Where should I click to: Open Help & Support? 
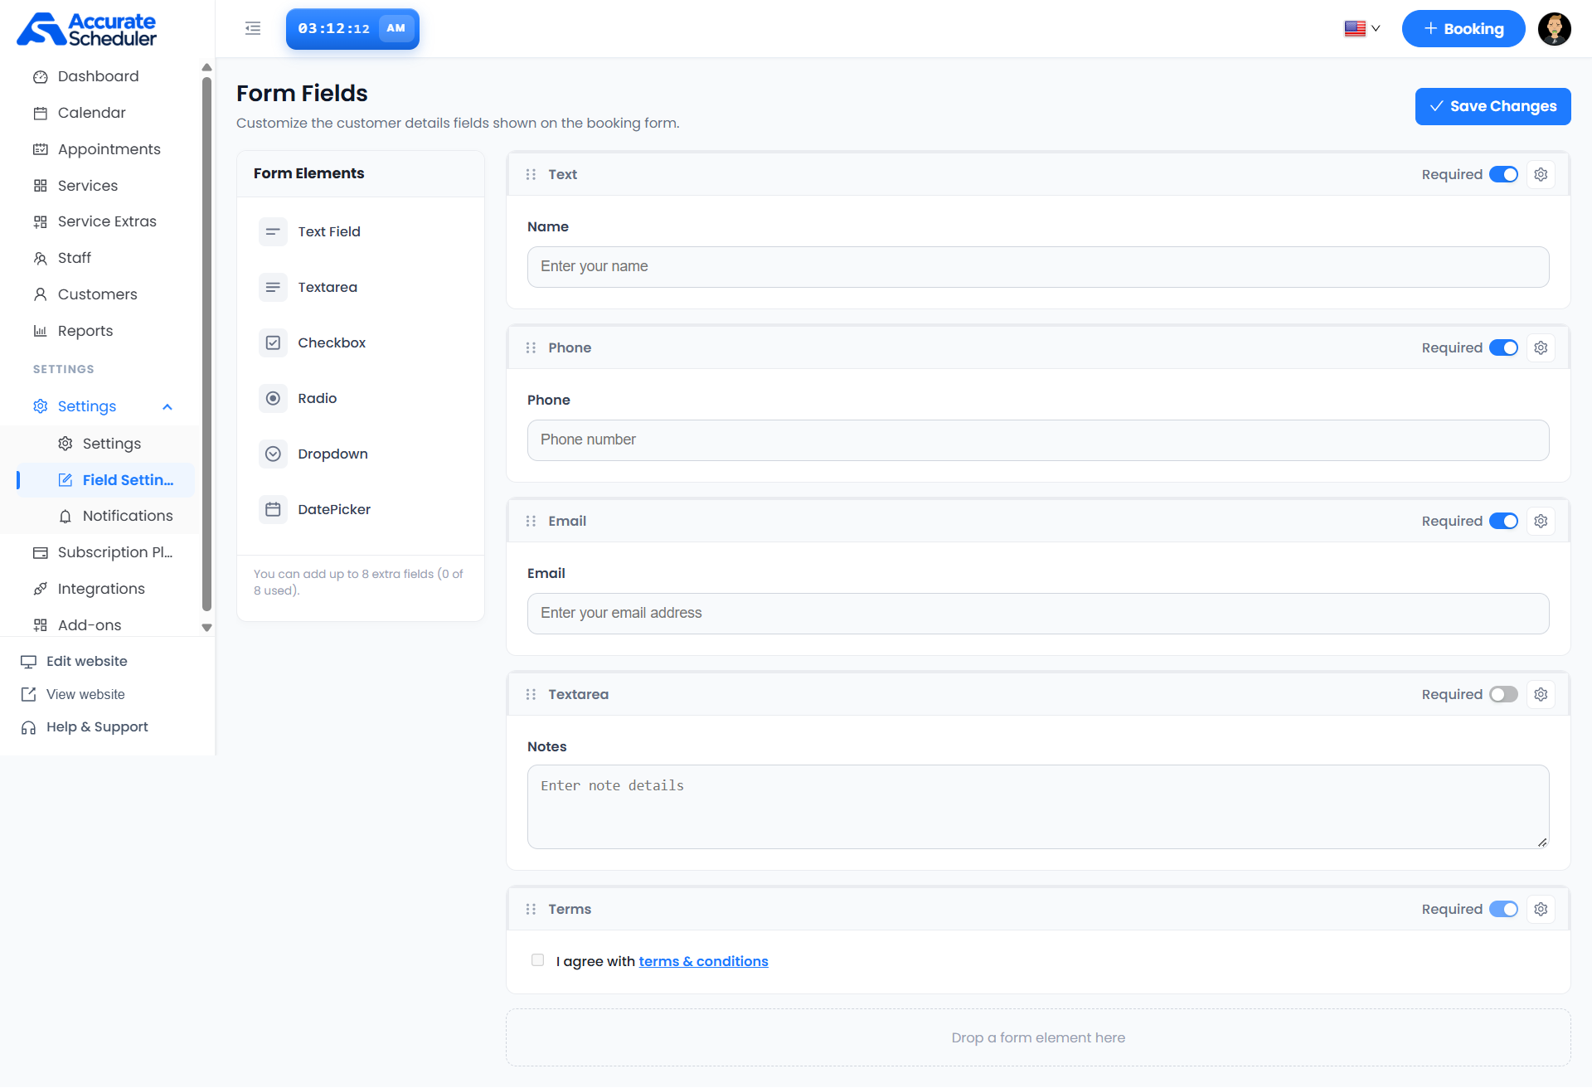tap(85, 727)
